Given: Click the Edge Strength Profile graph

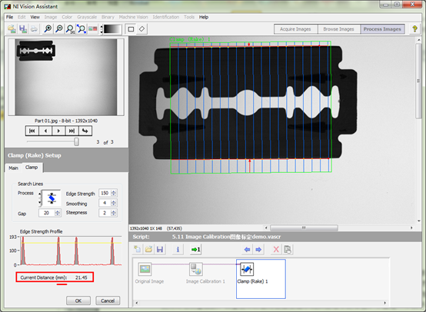Looking at the screenshot, I should pos(70,251).
